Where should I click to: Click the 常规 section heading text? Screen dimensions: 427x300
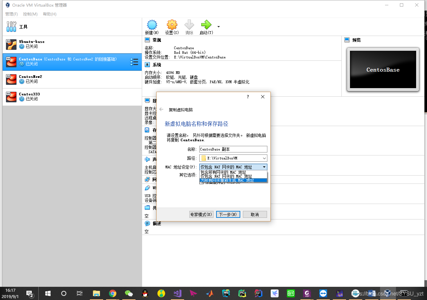(157, 40)
